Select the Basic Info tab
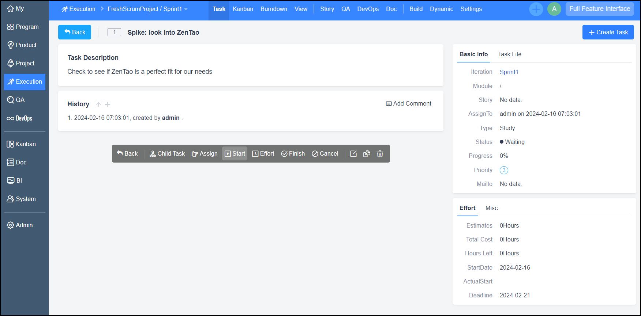 [473, 54]
